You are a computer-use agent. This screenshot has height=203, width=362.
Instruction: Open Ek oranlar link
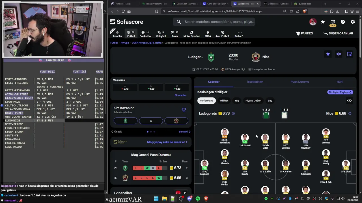180,95
